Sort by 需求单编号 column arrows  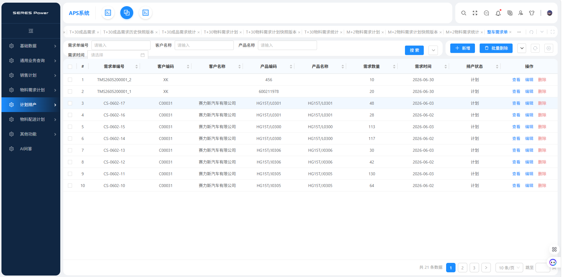click(136, 67)
